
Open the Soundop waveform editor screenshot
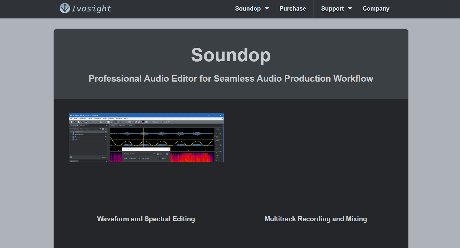point(146,138)
